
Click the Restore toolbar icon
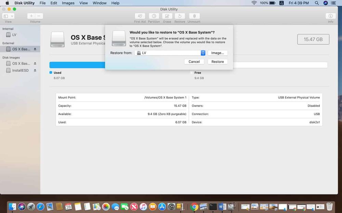point(180,16)
